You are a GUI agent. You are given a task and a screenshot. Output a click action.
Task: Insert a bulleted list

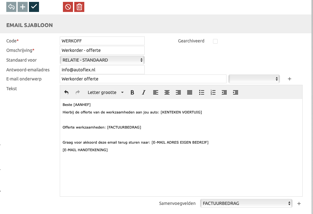[x=202, y=92]
